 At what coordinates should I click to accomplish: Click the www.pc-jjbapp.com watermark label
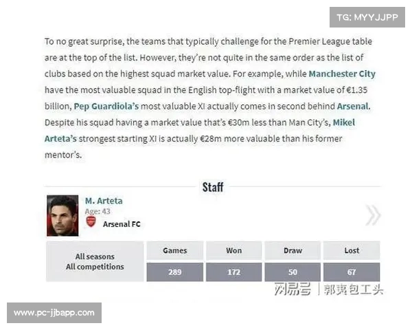[54, 313]
